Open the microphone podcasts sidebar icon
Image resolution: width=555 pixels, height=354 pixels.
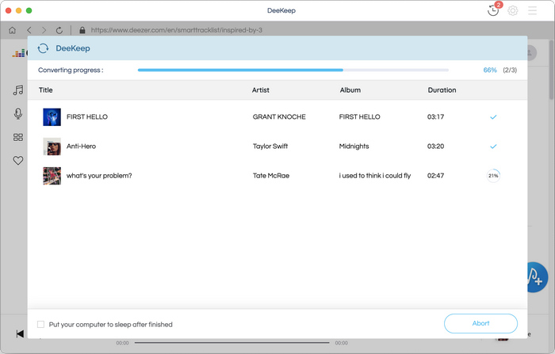pyautogui.click(x=18, y=113)
